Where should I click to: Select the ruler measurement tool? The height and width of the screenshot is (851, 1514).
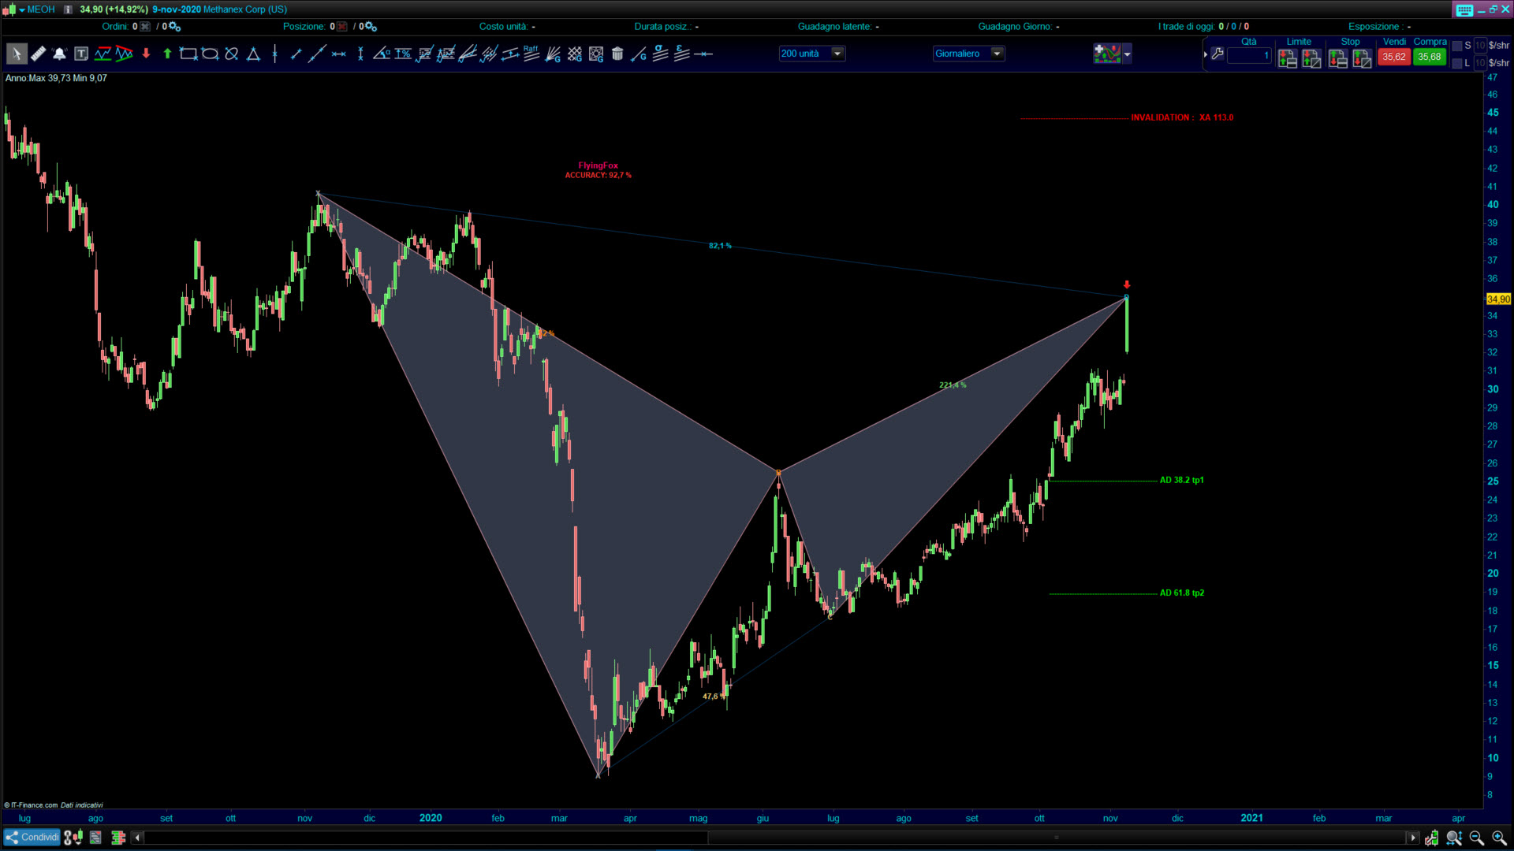pyautogui.click(x=37, y=54)
